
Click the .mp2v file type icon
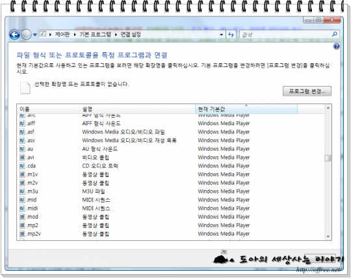[x=22, y=234]
